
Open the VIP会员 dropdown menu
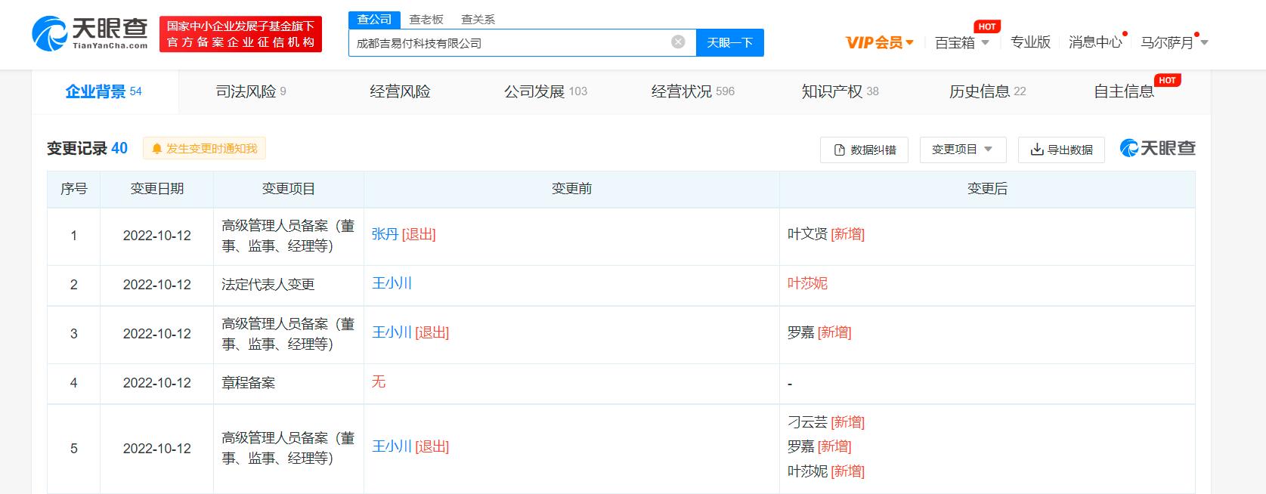tap(879, 42)
